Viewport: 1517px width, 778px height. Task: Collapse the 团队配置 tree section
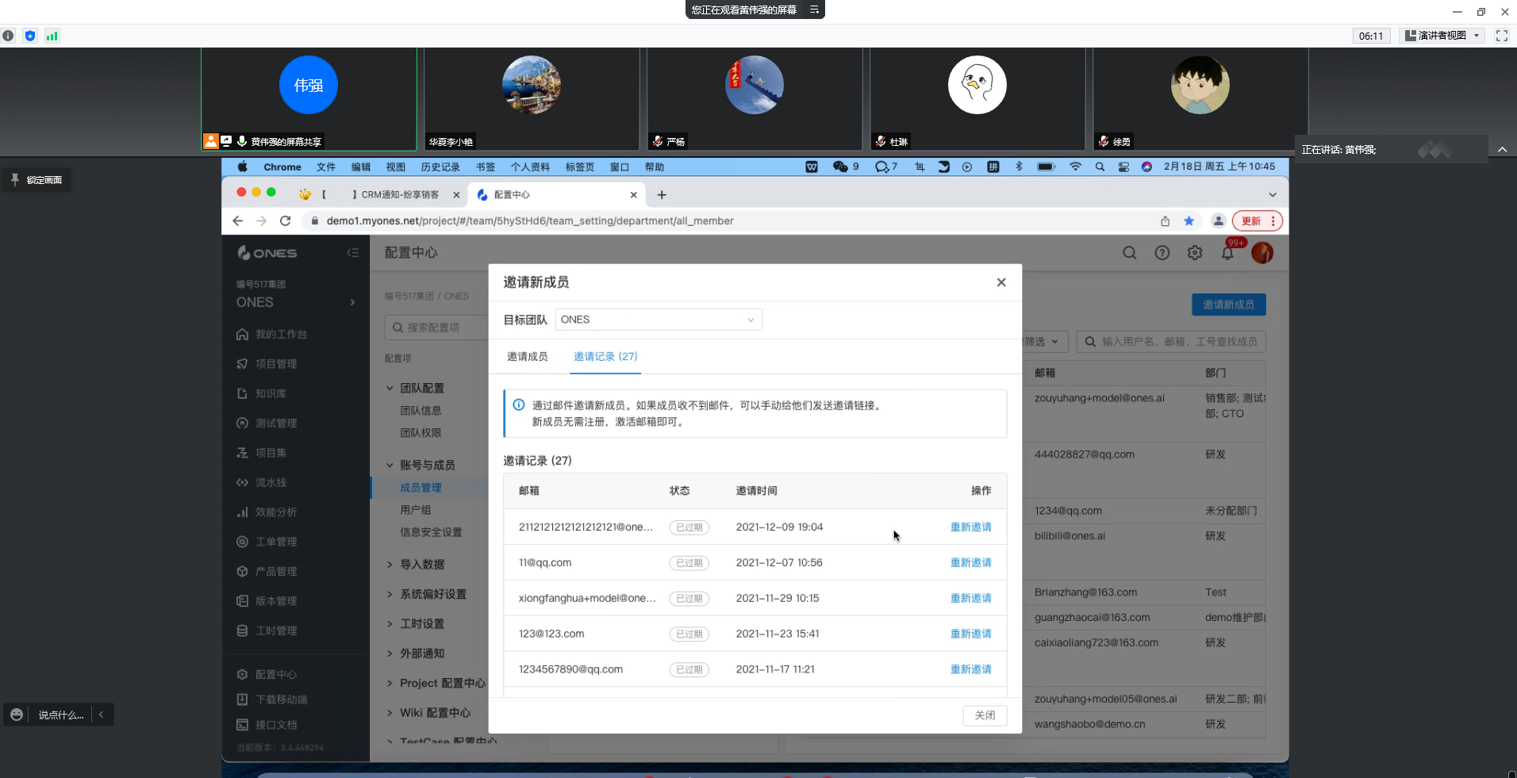click(x=390, y=389)
